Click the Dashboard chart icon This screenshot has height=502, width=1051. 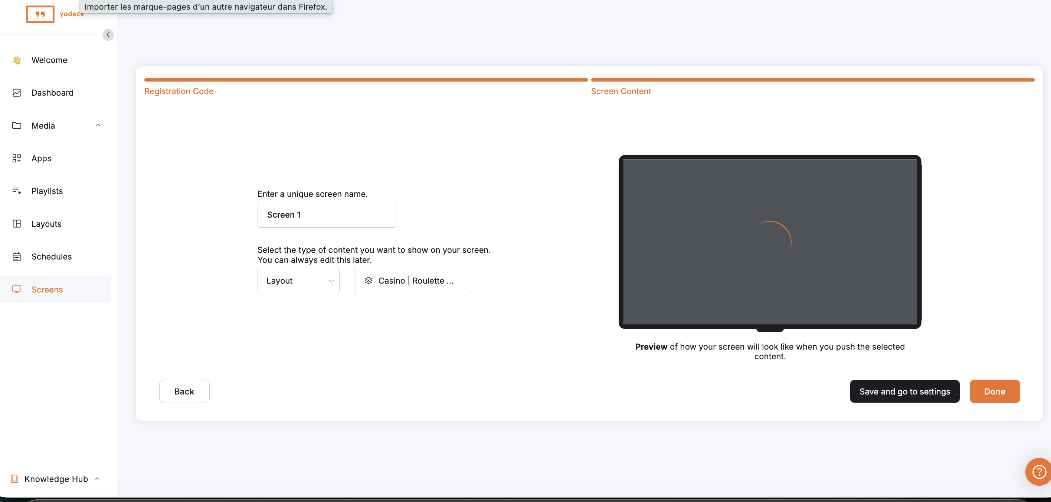pos(17,93)
